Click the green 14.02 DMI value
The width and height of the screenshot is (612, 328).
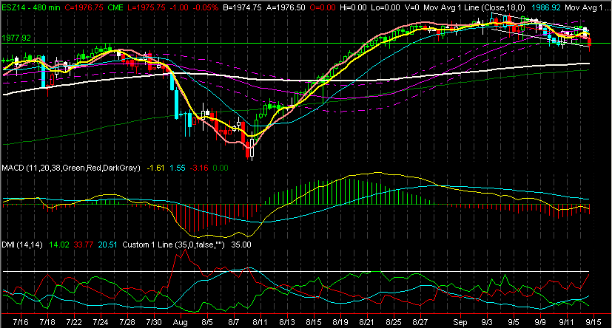click(x=59, y=245)
